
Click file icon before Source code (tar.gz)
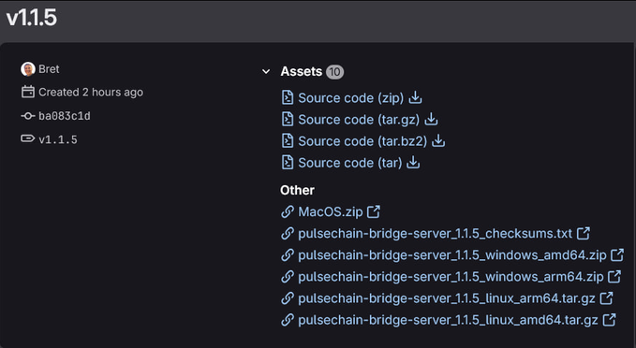pyautogui.click(x=288, y=119)
